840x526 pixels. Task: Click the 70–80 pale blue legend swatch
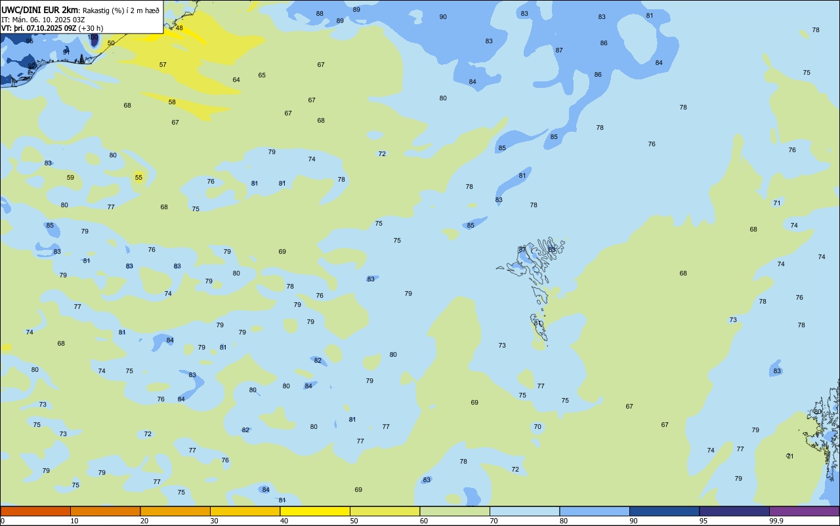click(x=524, y=511)
